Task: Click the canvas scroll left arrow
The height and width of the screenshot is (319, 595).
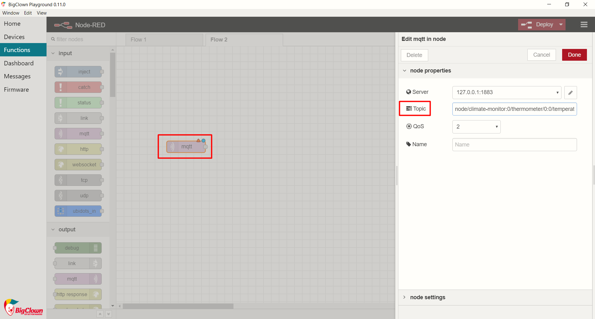Action: [x=119, y=306]
